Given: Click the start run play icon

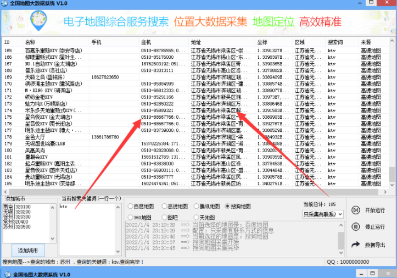Looking at the screenshot, I should click(x=356, y=210).
